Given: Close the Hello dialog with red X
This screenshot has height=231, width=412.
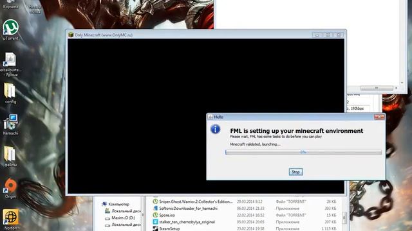Looking at the screenshot, I should [x=379, y=117].
